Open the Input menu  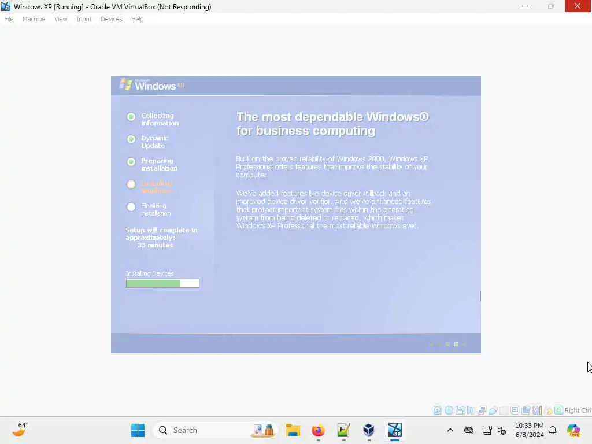point(84,19)
